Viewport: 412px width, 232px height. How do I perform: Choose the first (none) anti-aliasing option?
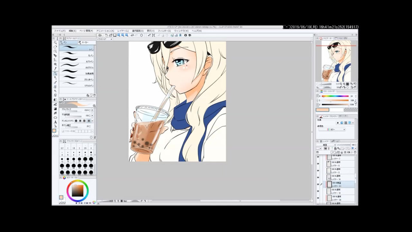click(76, 121)
